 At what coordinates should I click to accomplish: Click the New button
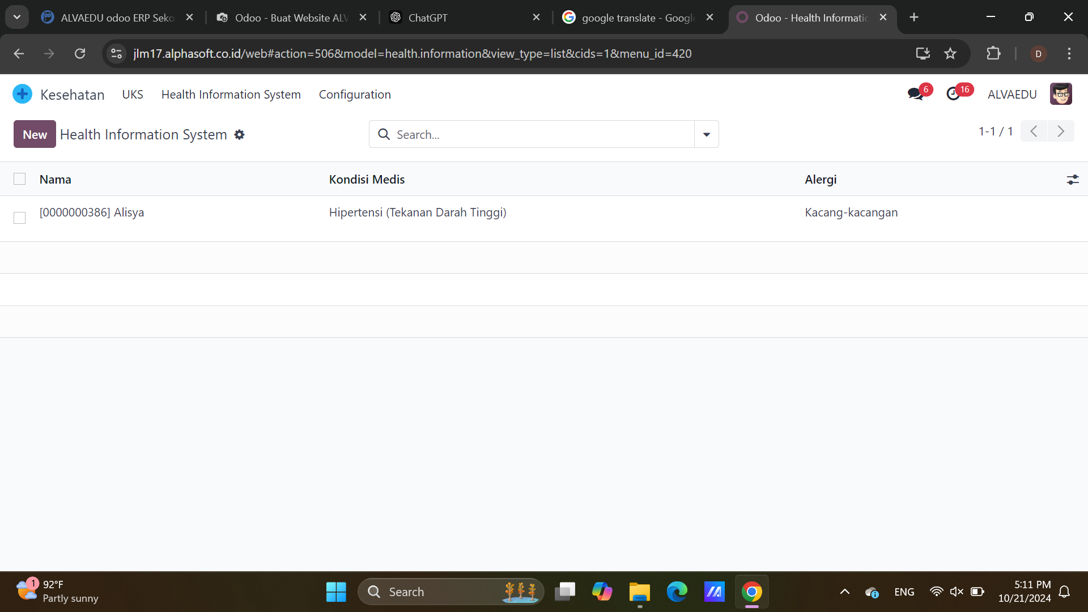pyautogui.click(x=35, y=134)
